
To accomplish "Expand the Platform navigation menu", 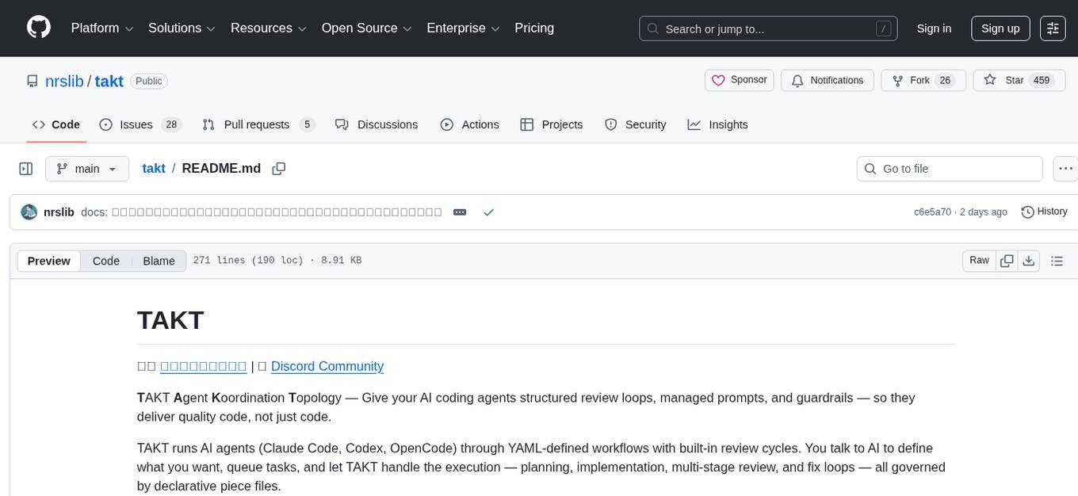I will [103, 29].
